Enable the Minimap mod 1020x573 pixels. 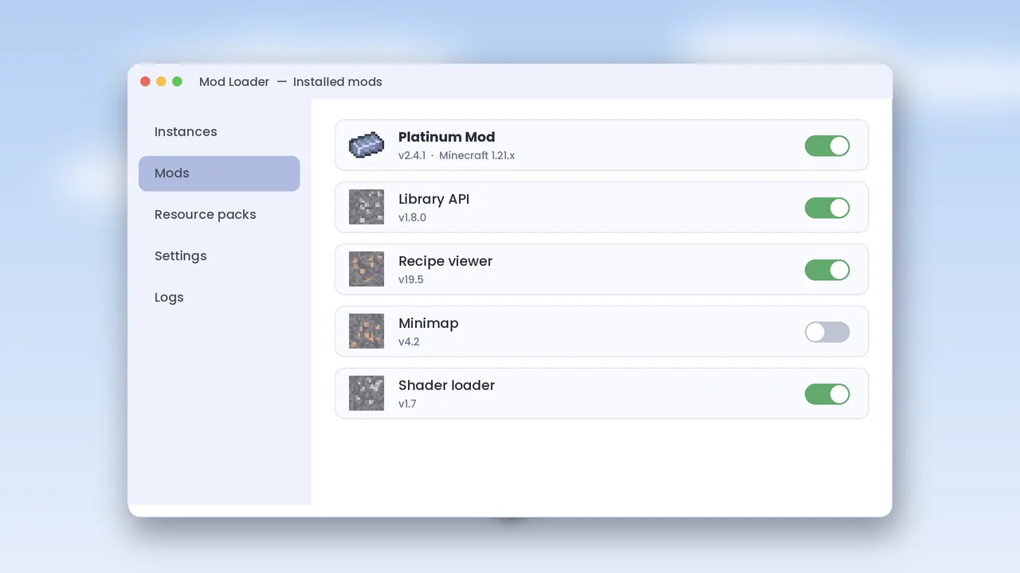[827, 332]
